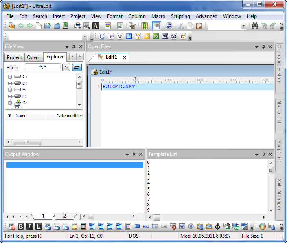Image resolution: width=287 pixels, height=243 pixels.
Task: Click the green Back arrow icon
Action: pos(20,26)
